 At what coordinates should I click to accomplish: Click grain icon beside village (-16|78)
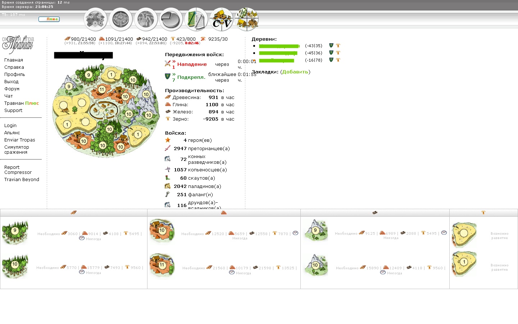(x=338, y=60)
